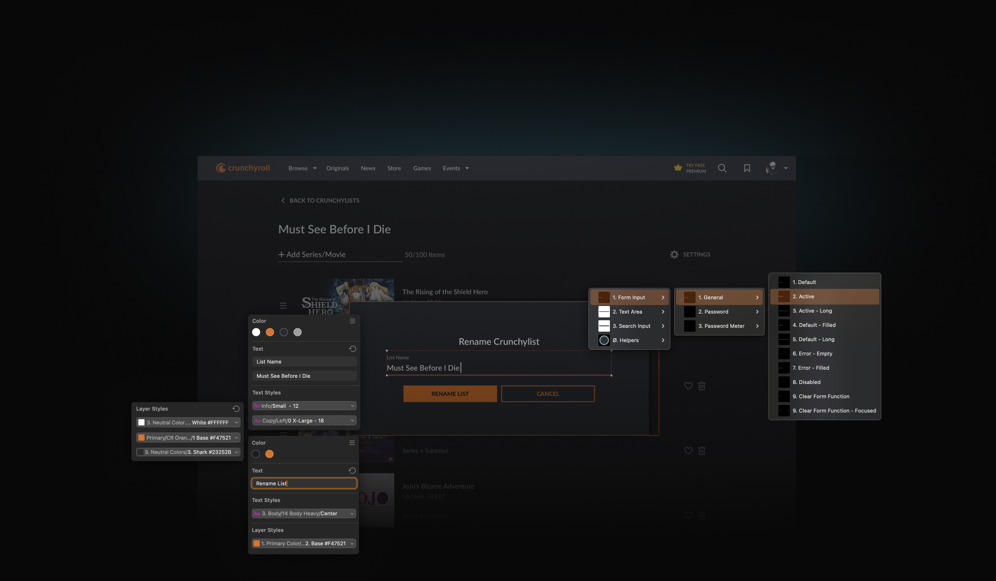Screen dimensions: 996x581
Task: Pick 3. Active - Long state option
Action: click(x=825, y=311)
